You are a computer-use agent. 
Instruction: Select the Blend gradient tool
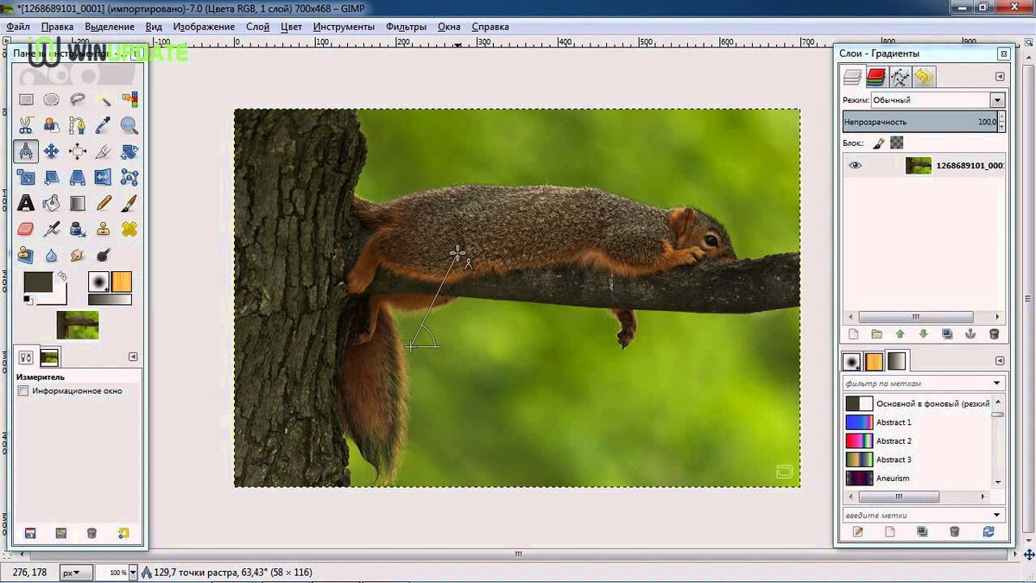pyautogui.click(x=78, y=204)
